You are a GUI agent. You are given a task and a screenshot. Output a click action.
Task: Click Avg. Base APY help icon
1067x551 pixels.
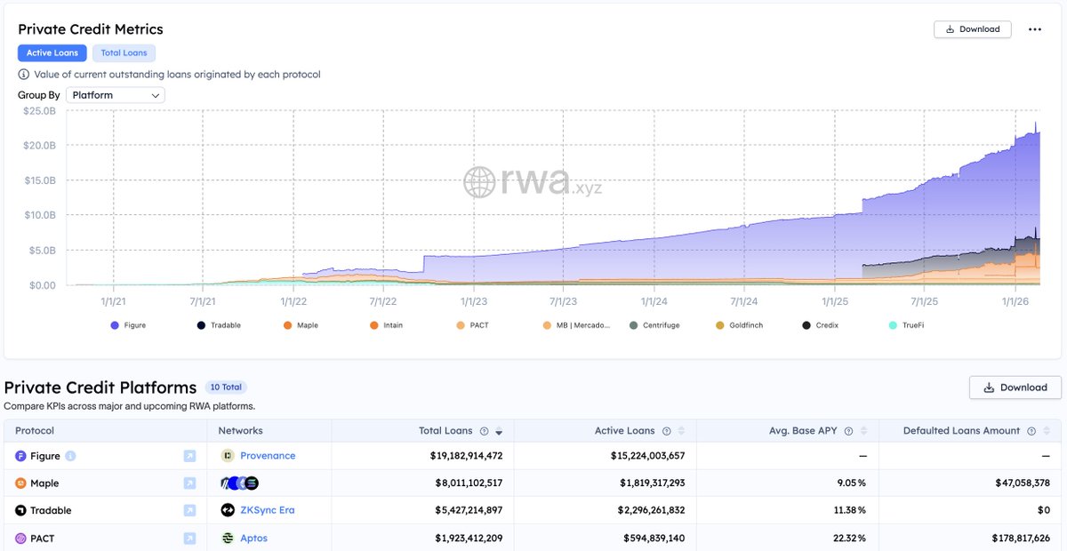tap(848, 431)
